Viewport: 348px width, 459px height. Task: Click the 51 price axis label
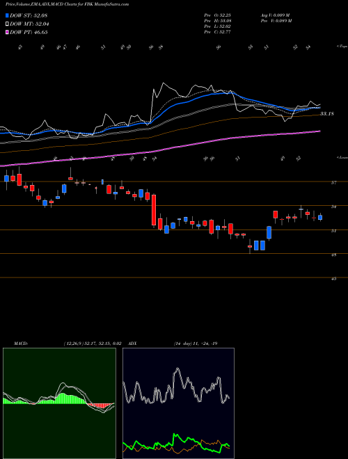point(333,231)
